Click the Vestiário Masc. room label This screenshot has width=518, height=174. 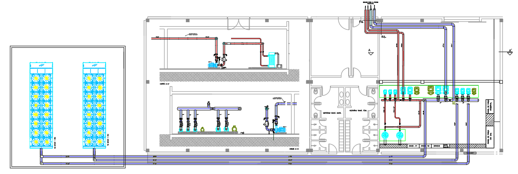tap(331, 112)
